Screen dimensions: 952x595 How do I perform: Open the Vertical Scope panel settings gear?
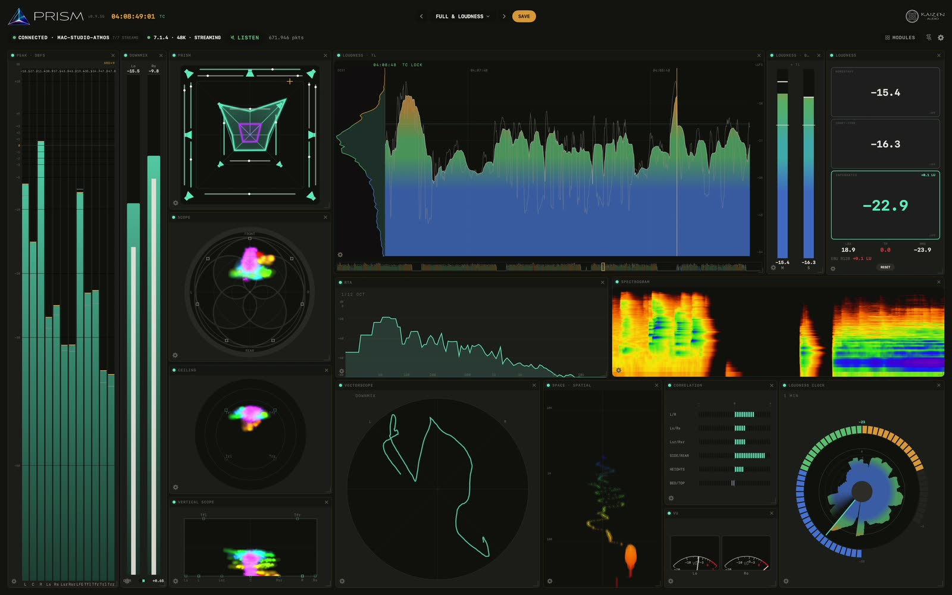pyautogui.click(x=176, y=581)
